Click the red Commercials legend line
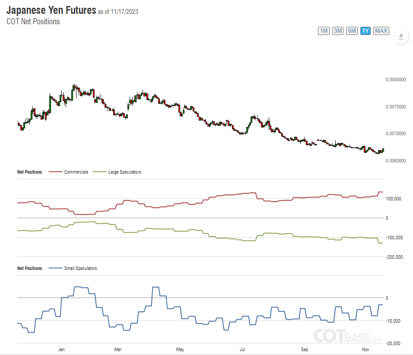Screen dimensions: 413x355 click(55, 172)
